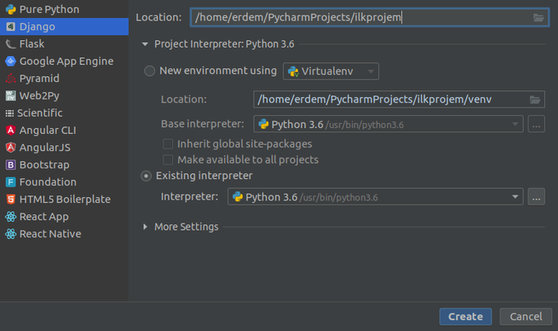The width and height of the screenshot is (558, 331).
Task: Click the Create button
Action: click(465, 316)
